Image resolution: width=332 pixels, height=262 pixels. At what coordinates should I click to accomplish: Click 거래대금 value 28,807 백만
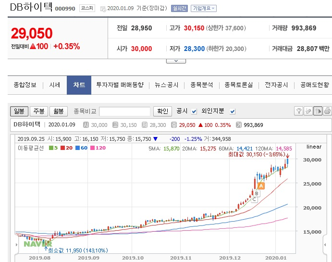point(313,49)
